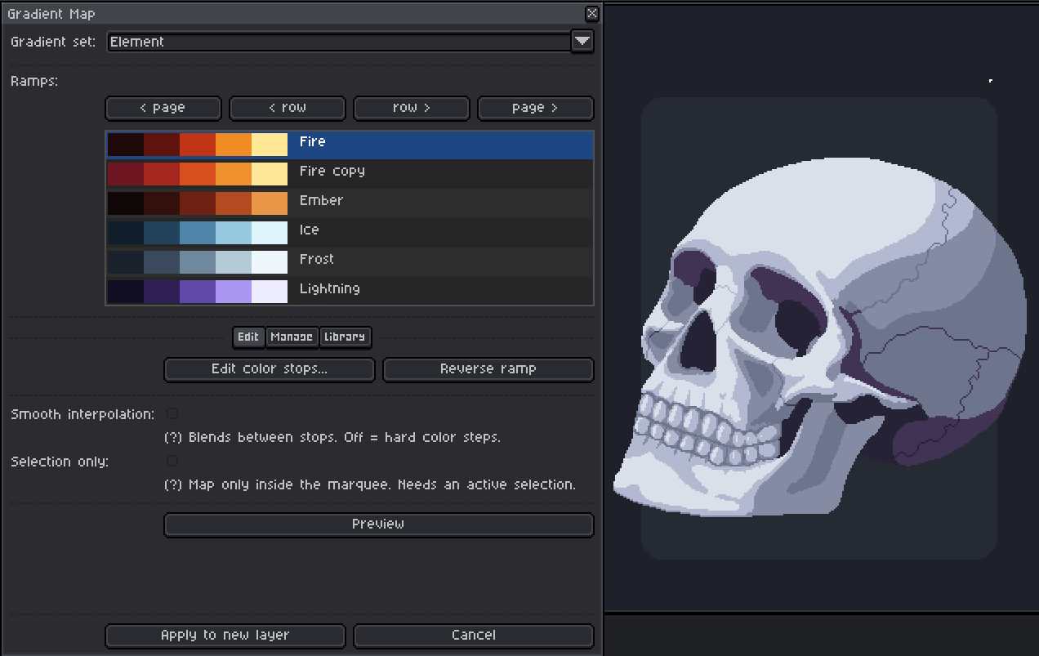Viewport: 1039px width, 656px height.
Task: Move up one ramp row
Action: pos(288,108)
